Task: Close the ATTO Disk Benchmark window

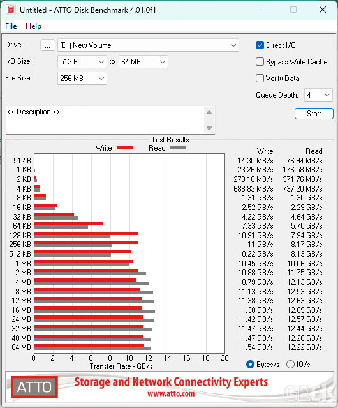Action: point(323,10)
